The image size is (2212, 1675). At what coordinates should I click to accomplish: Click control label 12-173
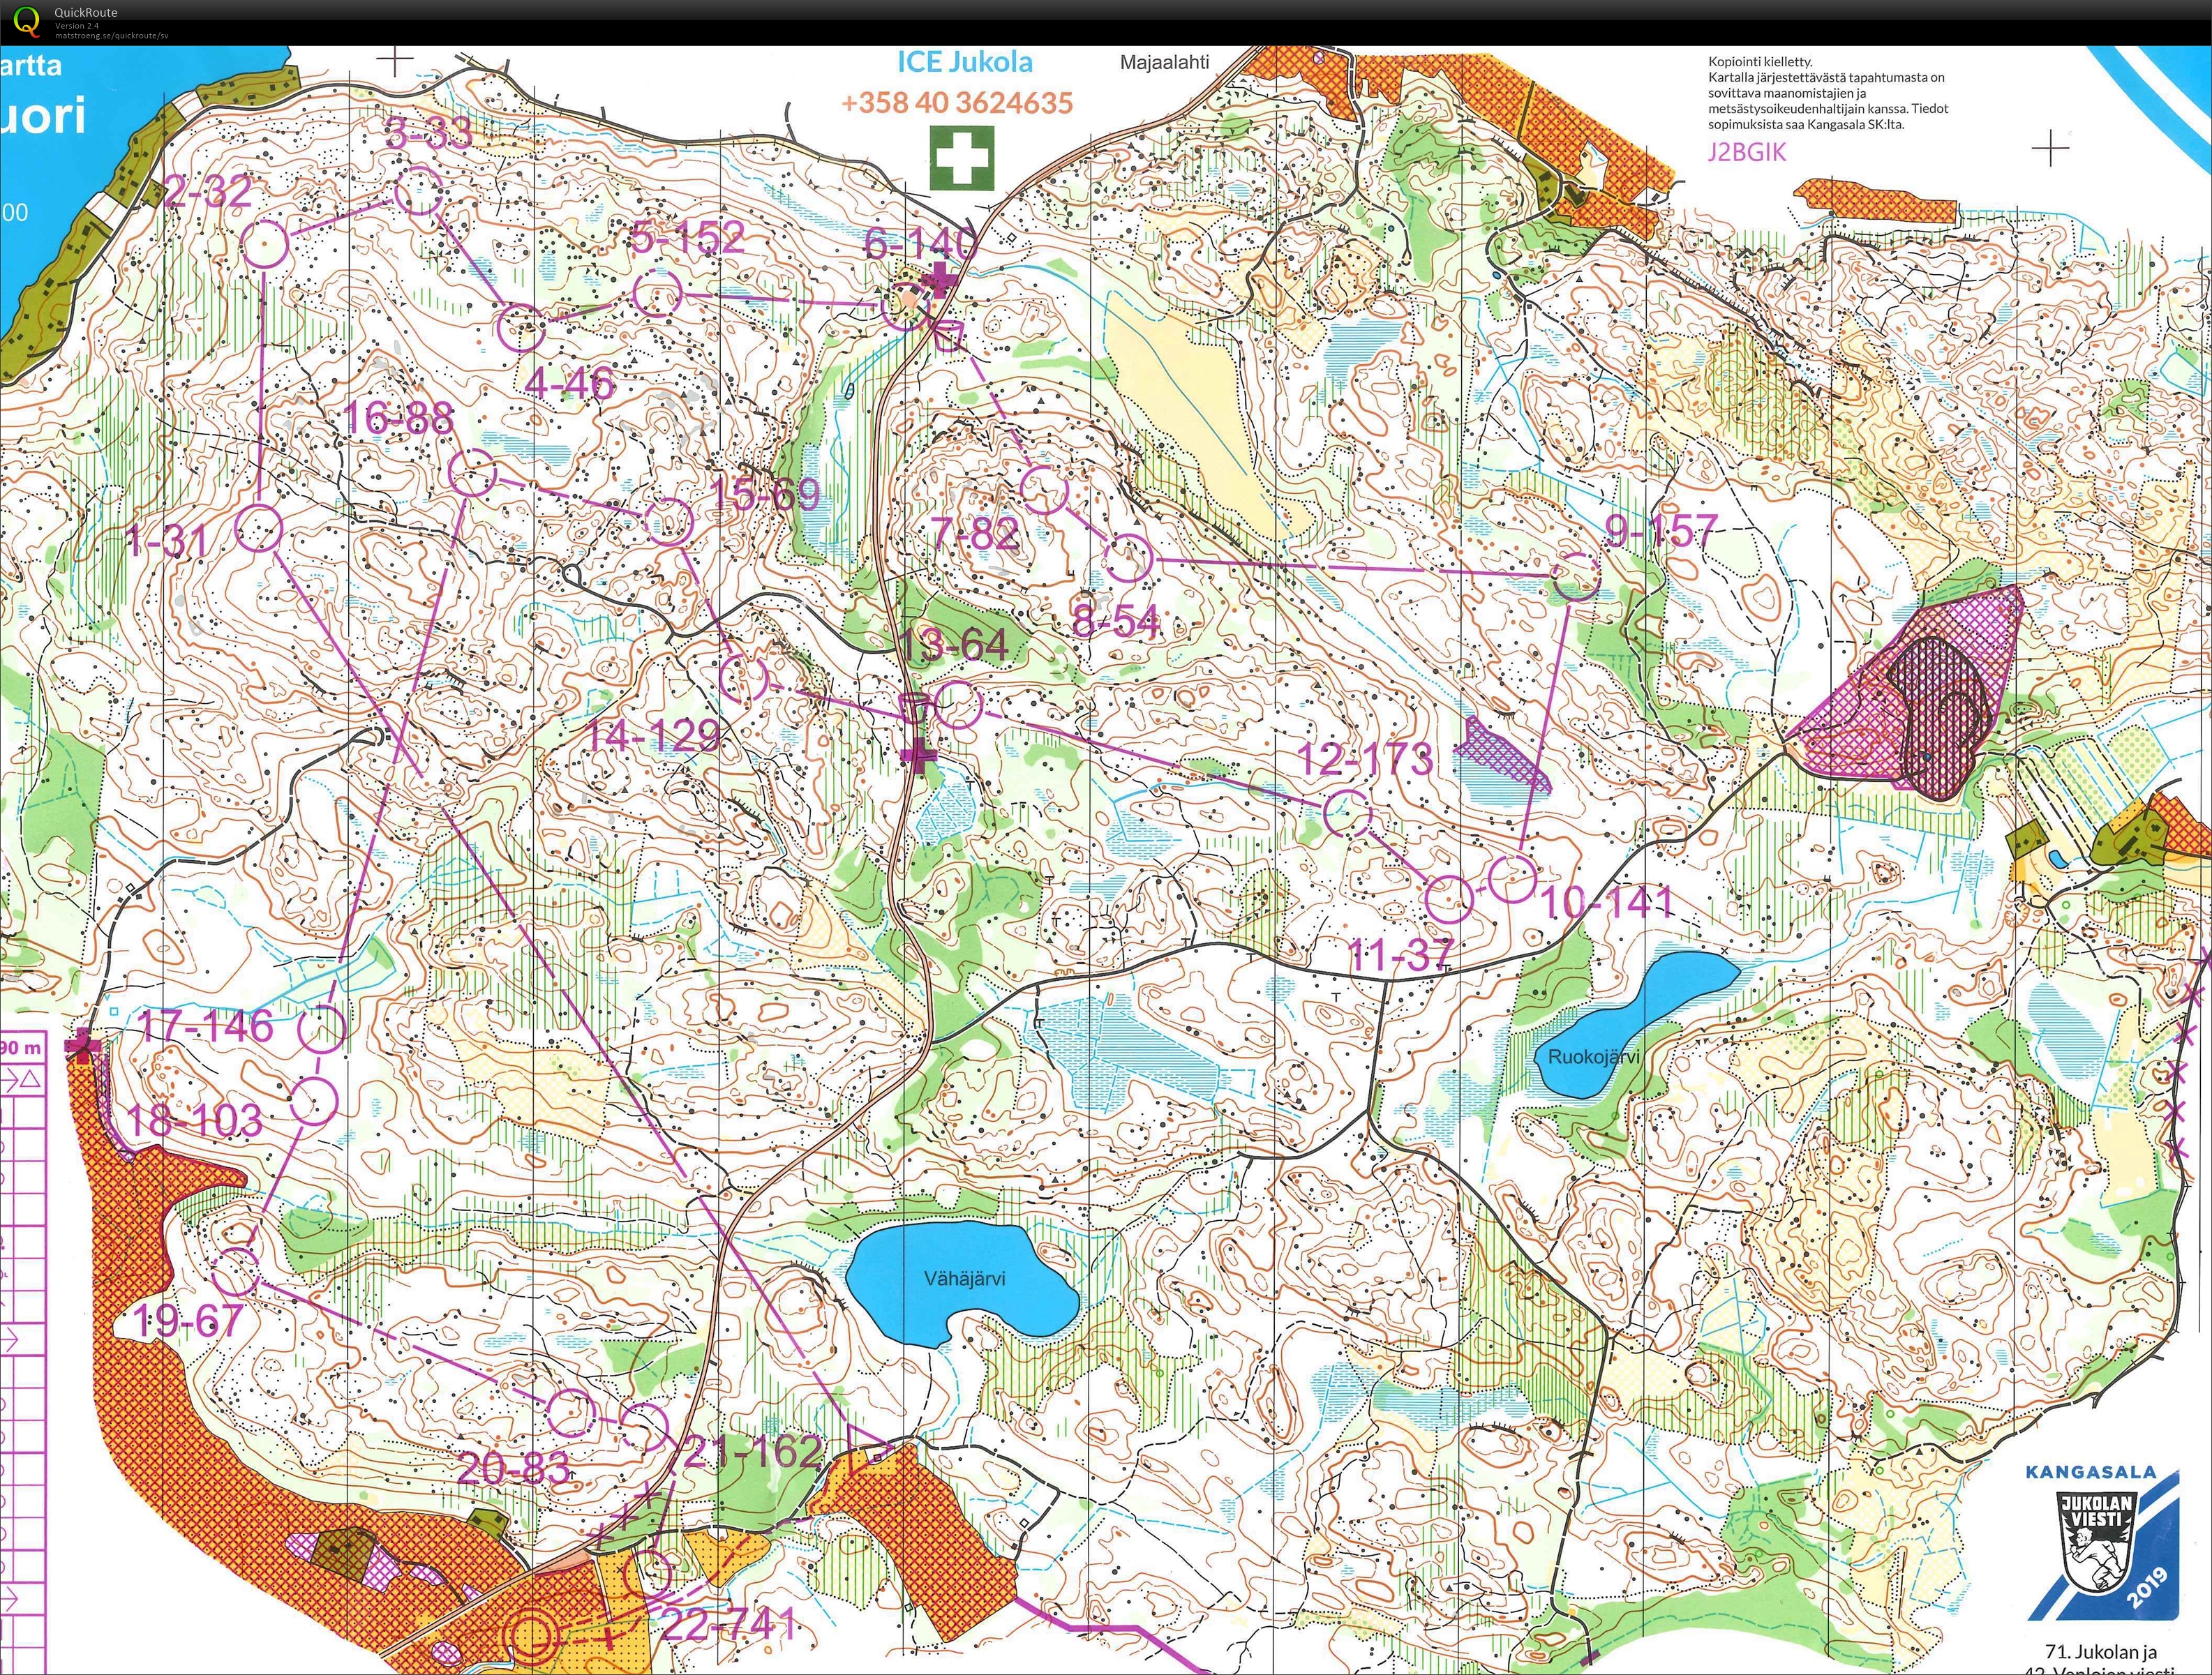coord(1365,759)
